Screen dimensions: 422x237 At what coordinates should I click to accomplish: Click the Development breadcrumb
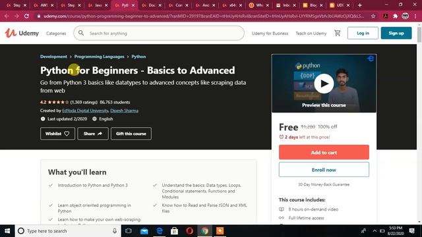point(53,57)
